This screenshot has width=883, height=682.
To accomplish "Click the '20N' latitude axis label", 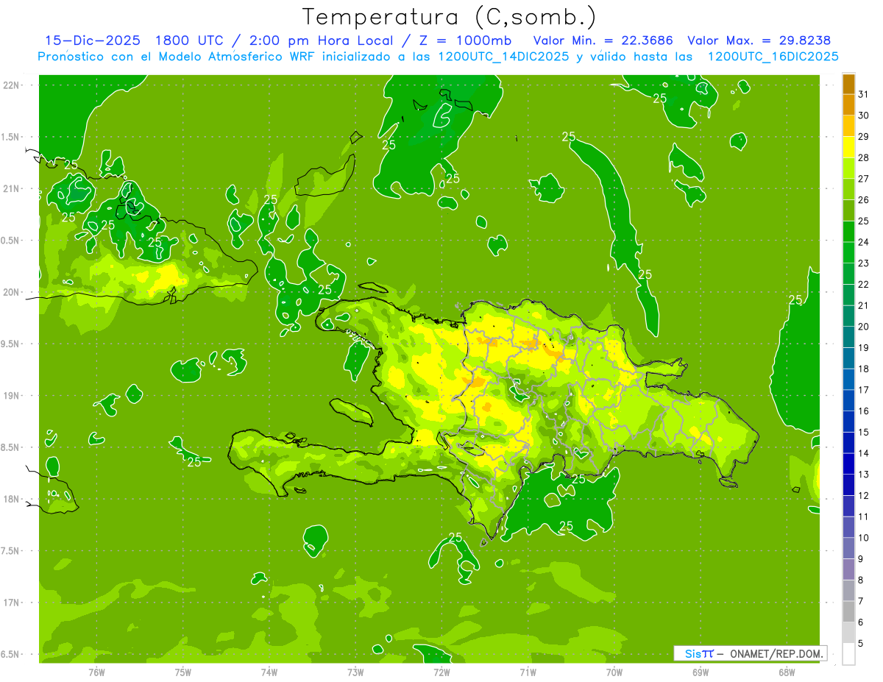I will 13,292.
